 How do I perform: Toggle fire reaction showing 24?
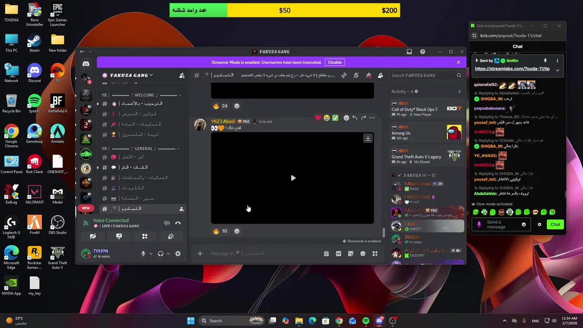click(x=220, y=106)
